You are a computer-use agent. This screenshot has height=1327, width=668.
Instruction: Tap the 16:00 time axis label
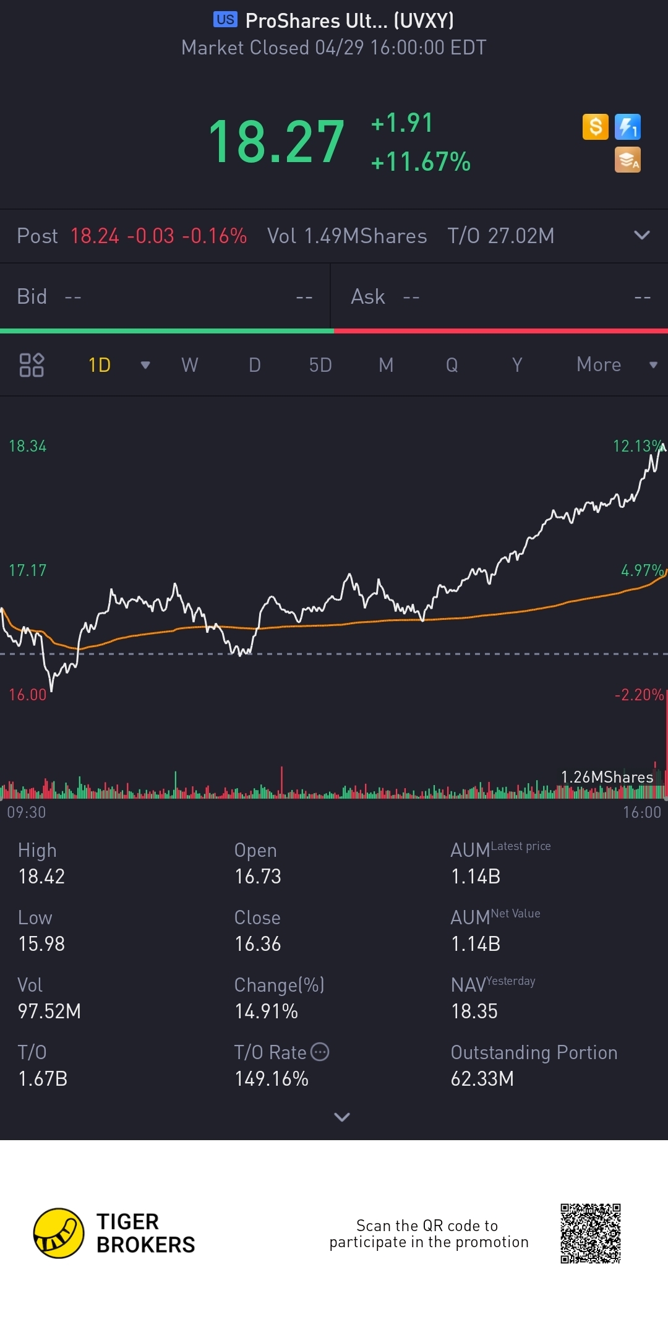click(x=642, y=812)
